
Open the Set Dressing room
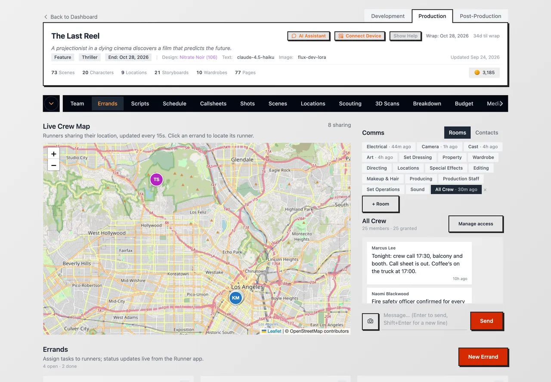[418, 157]
